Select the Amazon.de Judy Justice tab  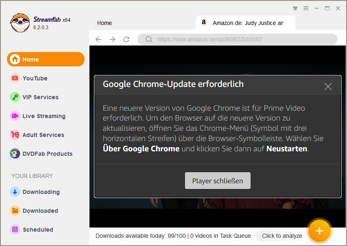[x=245, y=23]
